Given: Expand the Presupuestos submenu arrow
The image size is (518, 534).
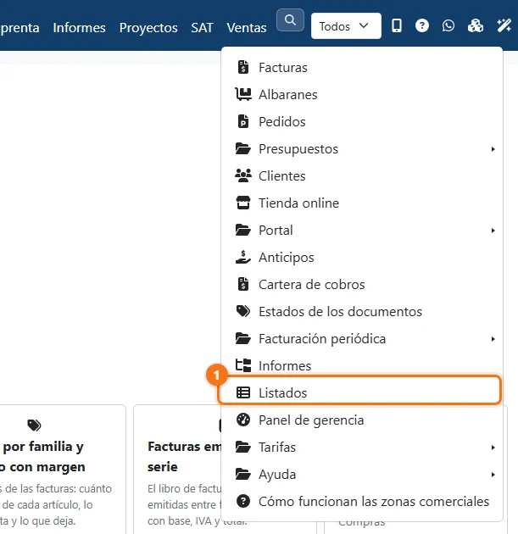Looking at the screenshot, I should [493, 149].
